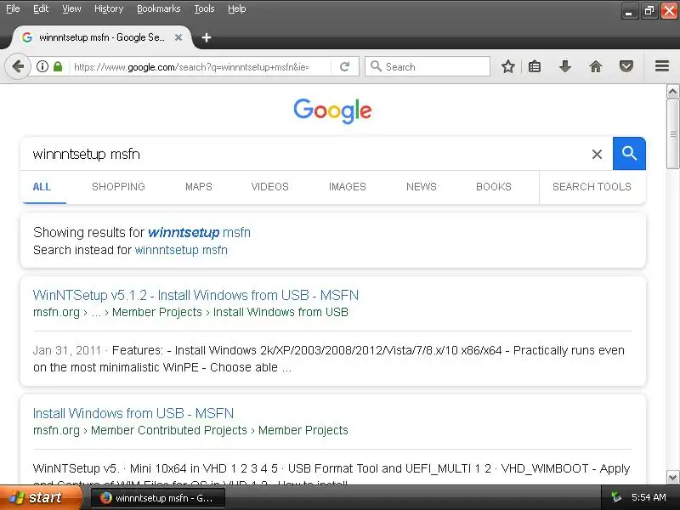The image size is (680, 510).
Task: Open the History menu
Action: (x=109, y=8)
